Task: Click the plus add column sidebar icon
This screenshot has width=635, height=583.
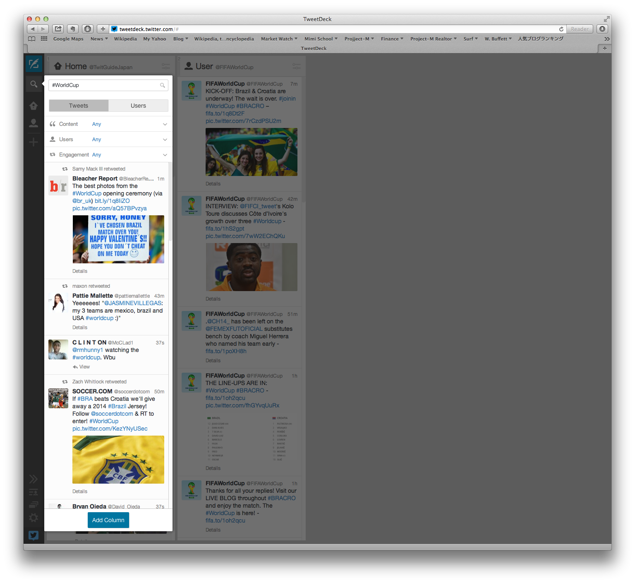Action: pyautogui.click(x=34, y=142)
